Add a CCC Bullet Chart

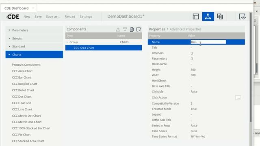click(23, 90)
